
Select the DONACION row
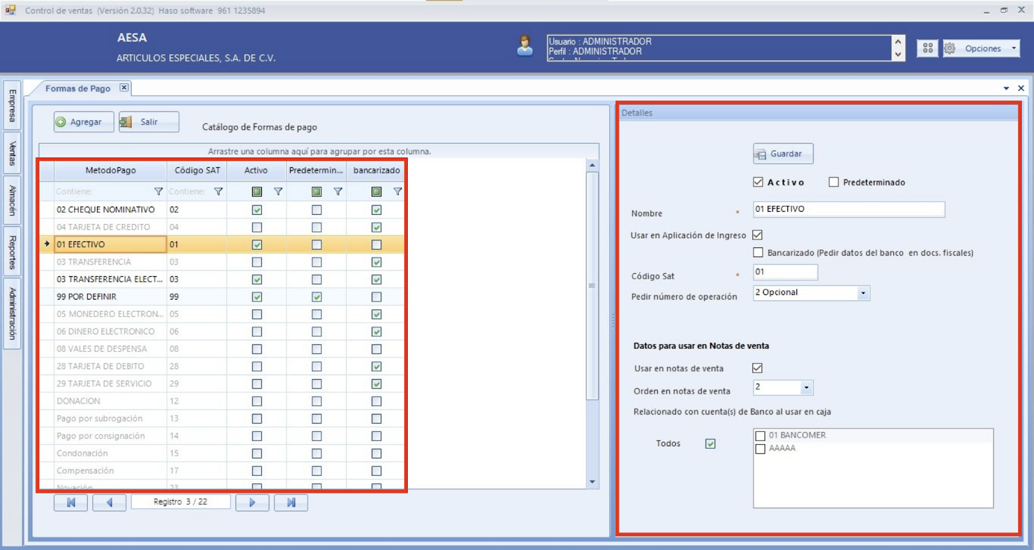pyautogui.click(x=222, y=402)
